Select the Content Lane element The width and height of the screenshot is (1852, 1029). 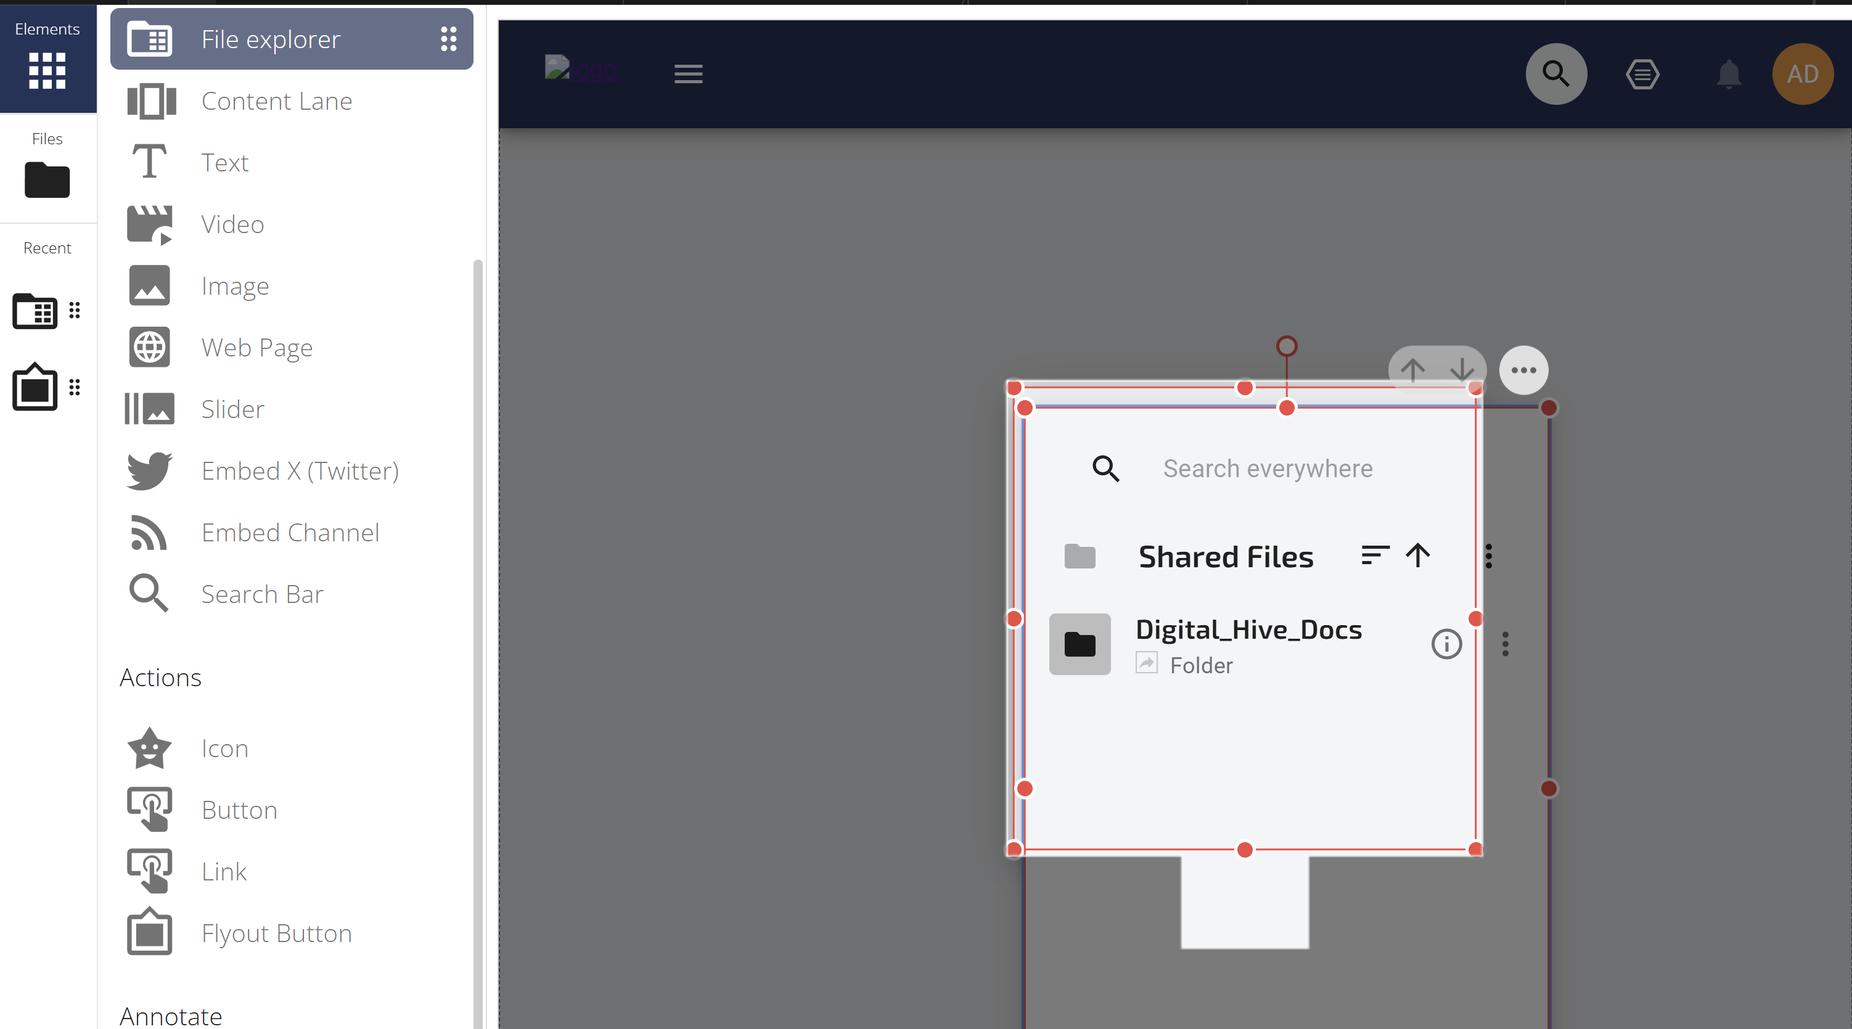click(x=276, y=101)
